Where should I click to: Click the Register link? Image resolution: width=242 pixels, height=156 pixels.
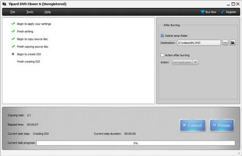click(x=229, y=12)
